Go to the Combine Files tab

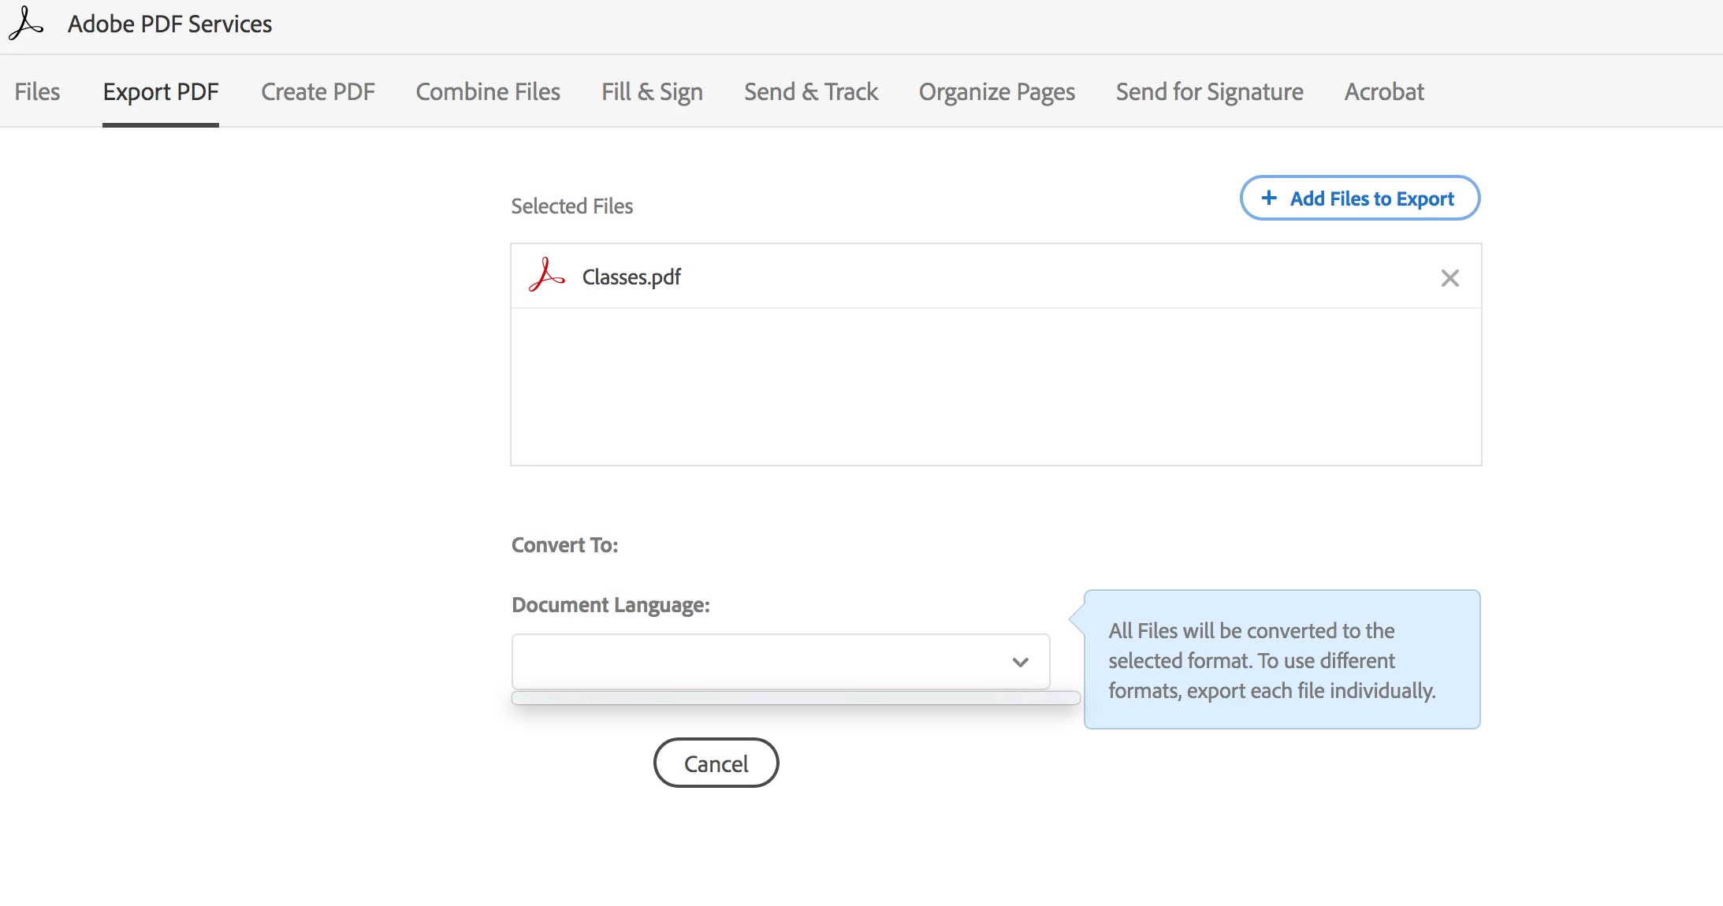(x=488, y=92)
